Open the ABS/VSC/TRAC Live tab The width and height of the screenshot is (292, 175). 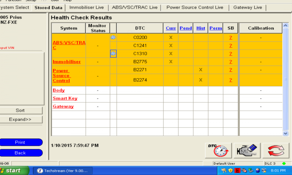click(x=134, y=7)
